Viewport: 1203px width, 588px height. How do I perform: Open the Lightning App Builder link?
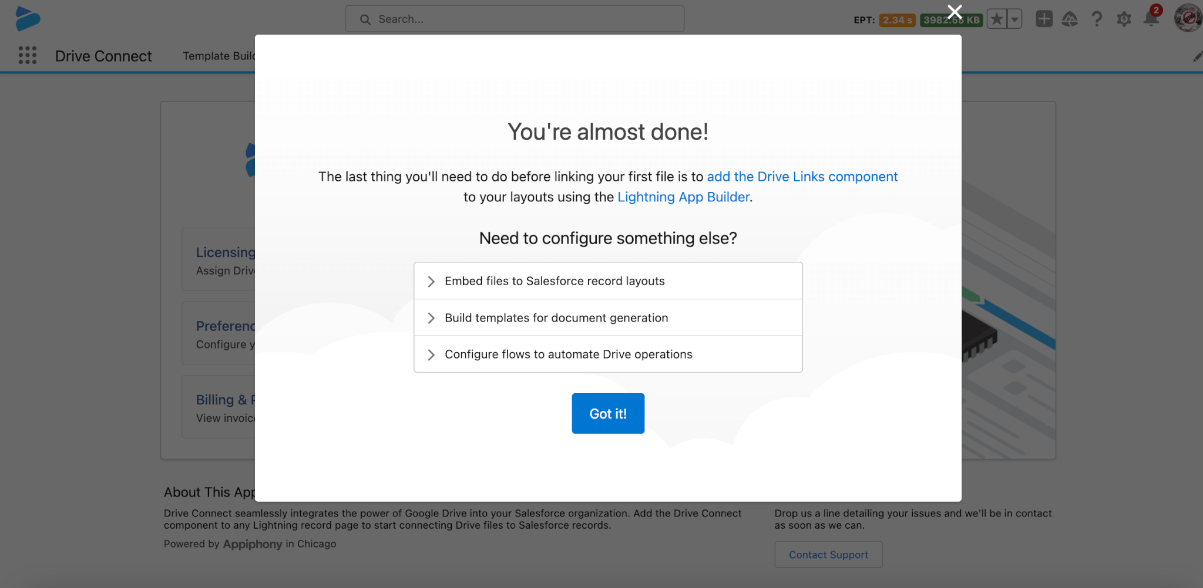(683, 197)
